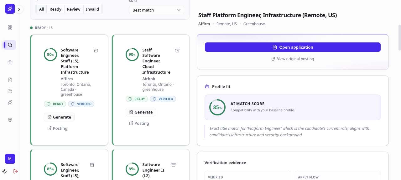Select the Ready filter tab

pos(55,9)
